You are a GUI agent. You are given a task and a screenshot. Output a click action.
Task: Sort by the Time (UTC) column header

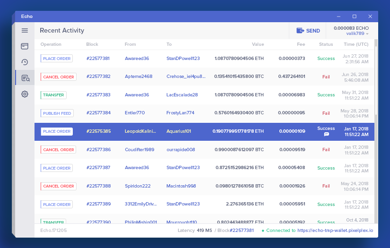[x=356, y=44]
